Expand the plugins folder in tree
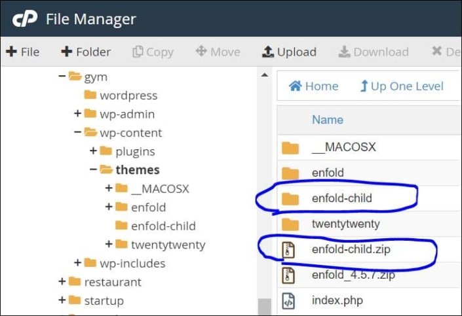 click(x=93, y=151)
